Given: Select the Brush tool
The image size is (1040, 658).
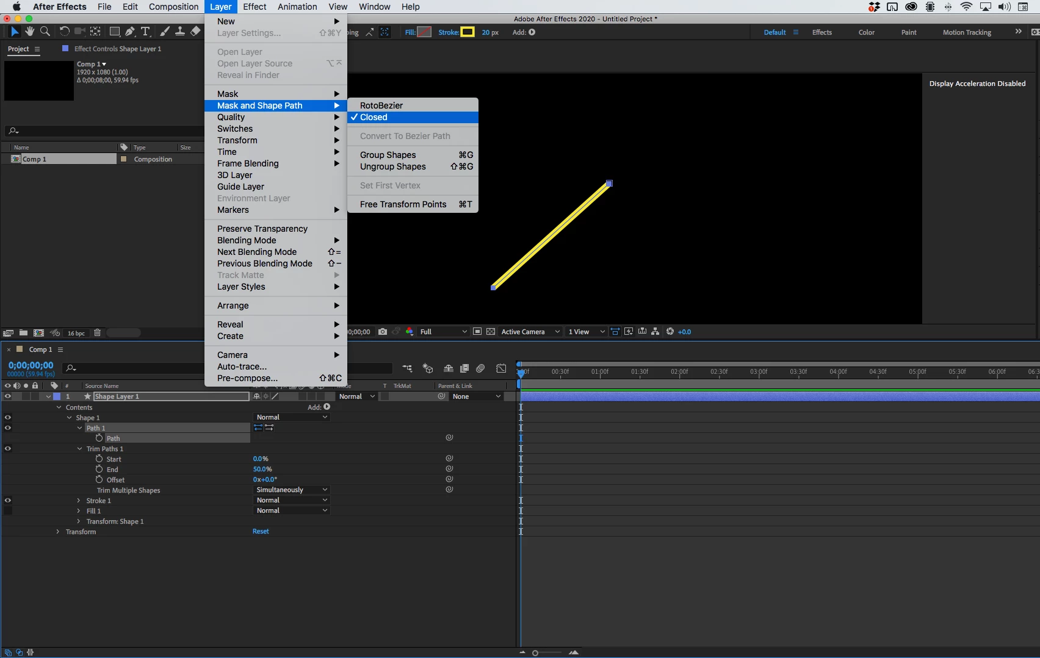Looking at the screenshot, I should (x=165, y=32).
